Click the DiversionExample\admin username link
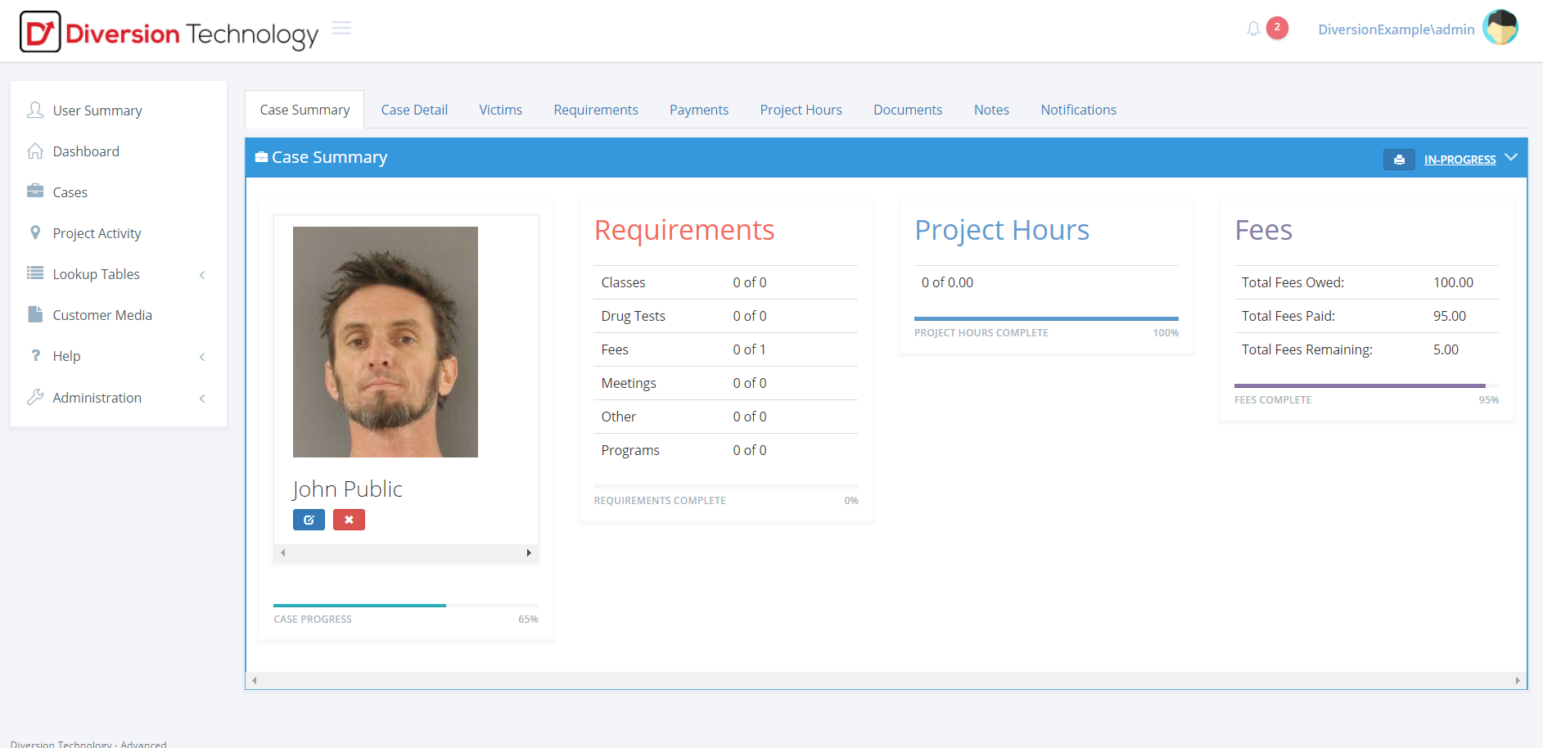Screen dimensions: 1543x748 coord(1396,29)
